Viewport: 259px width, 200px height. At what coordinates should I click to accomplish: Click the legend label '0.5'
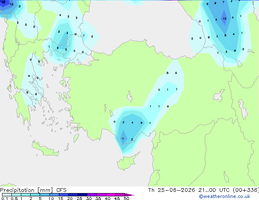(x=14, y=198)
